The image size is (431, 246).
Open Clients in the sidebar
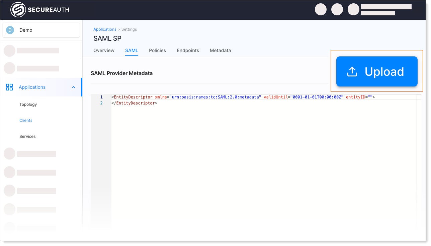tap(26, 120)
